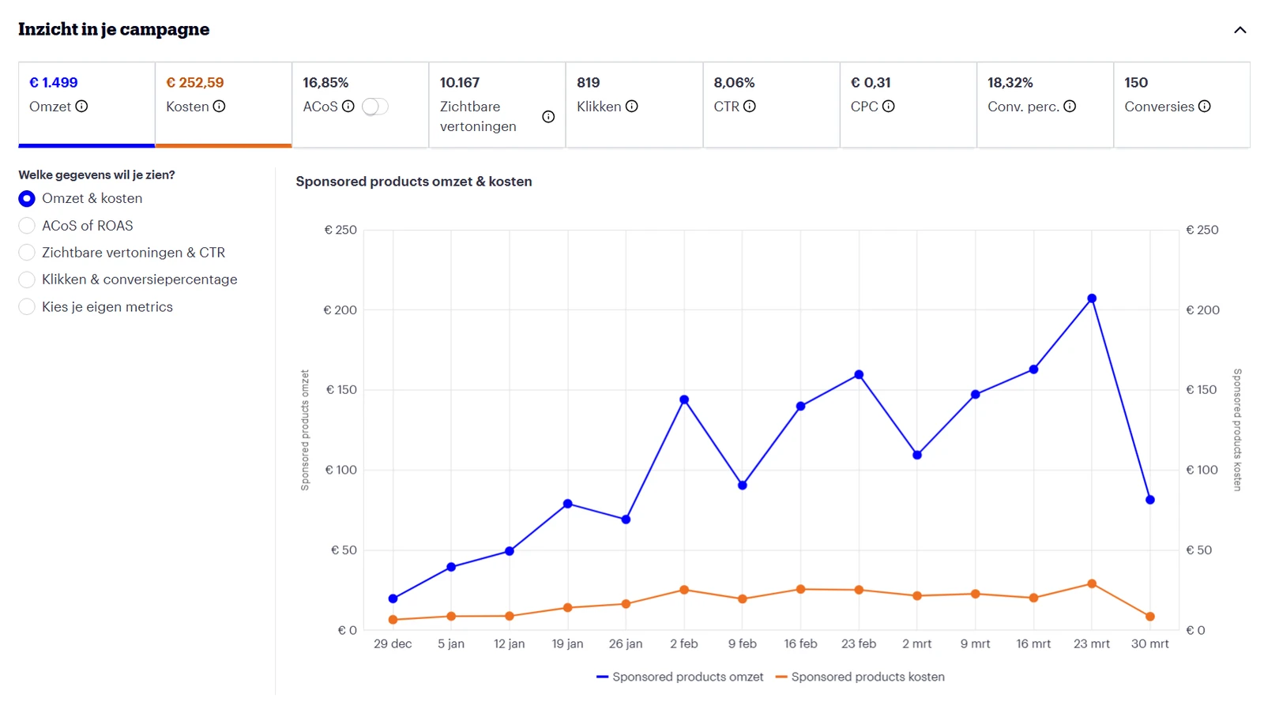Screen dimensions: 1264x709
Task: Click info icon next to Conversies
Action: click(x=1204, y=106)
